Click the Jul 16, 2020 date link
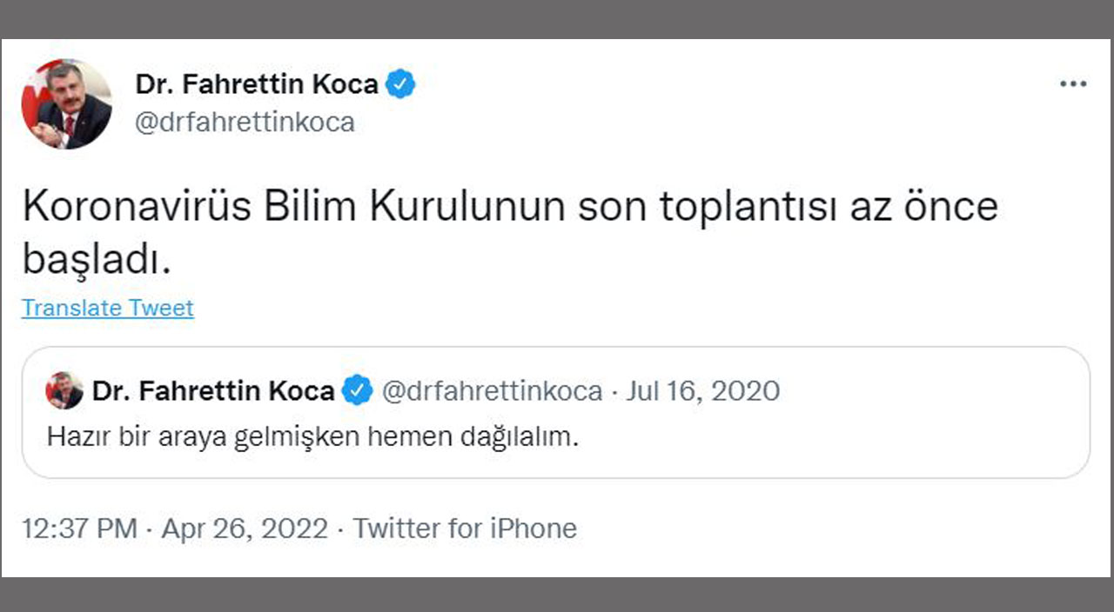This screenshot has width=1114, height=612. coord(703,391)
